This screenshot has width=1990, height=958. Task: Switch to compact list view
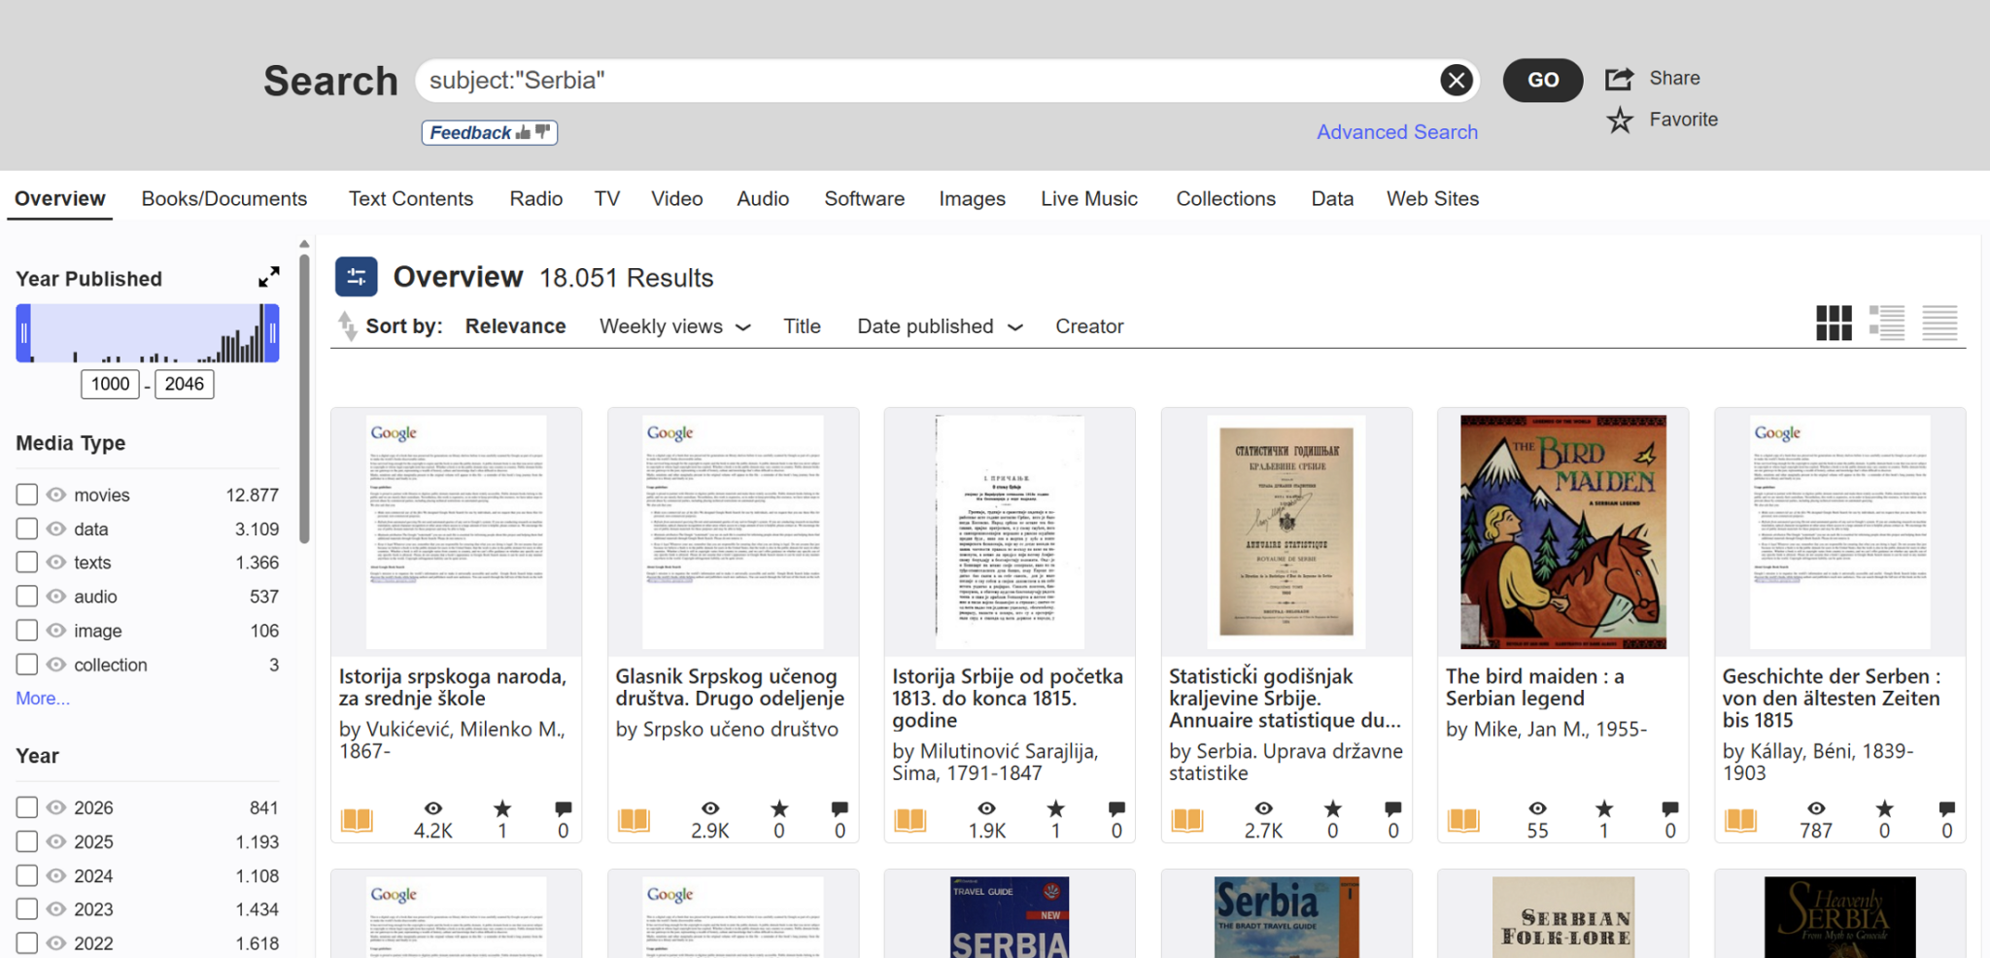point(1939,323)
